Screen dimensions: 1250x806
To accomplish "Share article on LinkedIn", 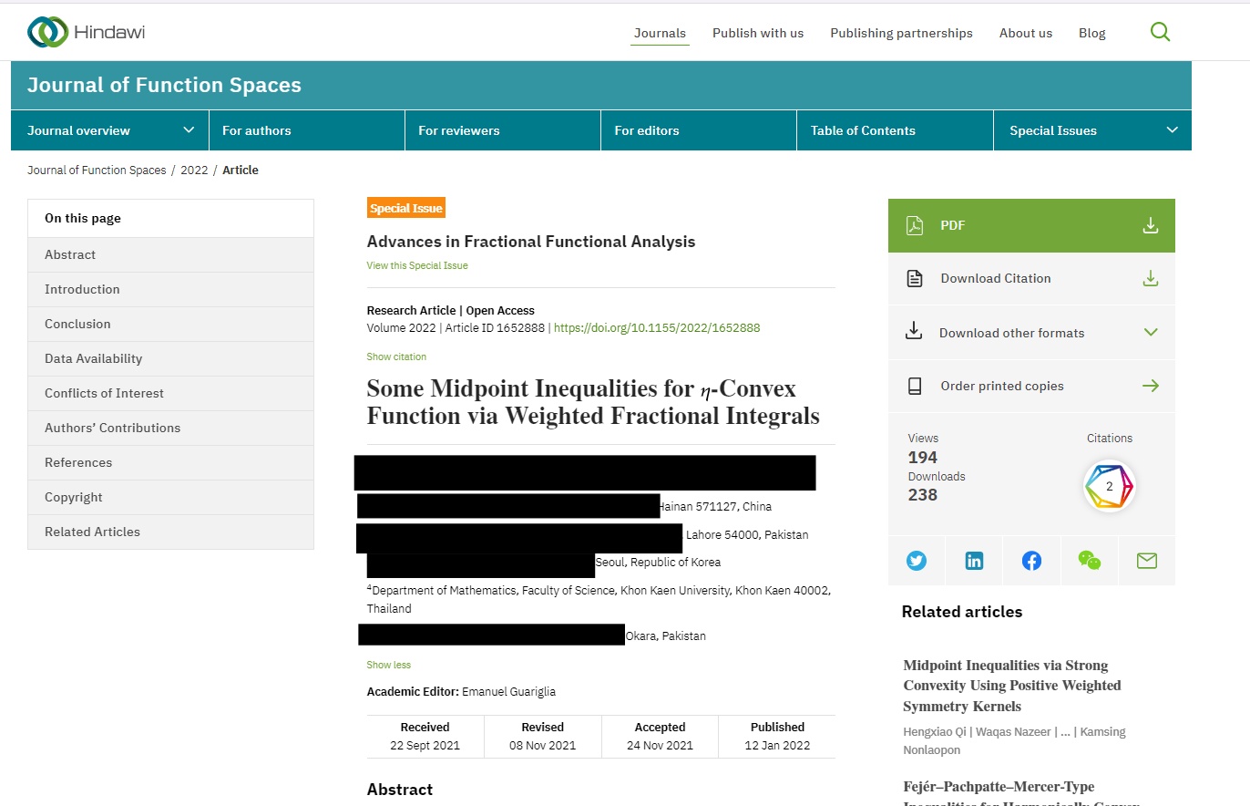I will 974,561.
